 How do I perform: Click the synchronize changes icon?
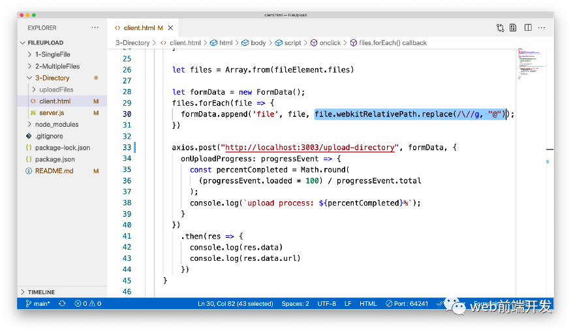[62, 303]
